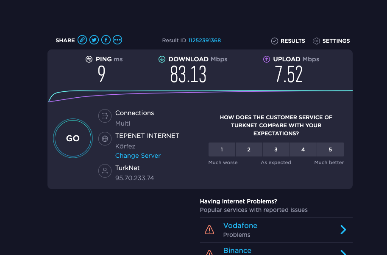Open more share options ellipsis icon
This screenshot has width=387, height=255.
[117, 40]
